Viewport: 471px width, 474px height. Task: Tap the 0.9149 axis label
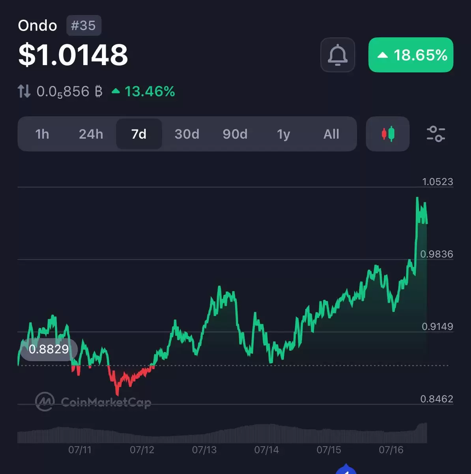pos(437,327)
